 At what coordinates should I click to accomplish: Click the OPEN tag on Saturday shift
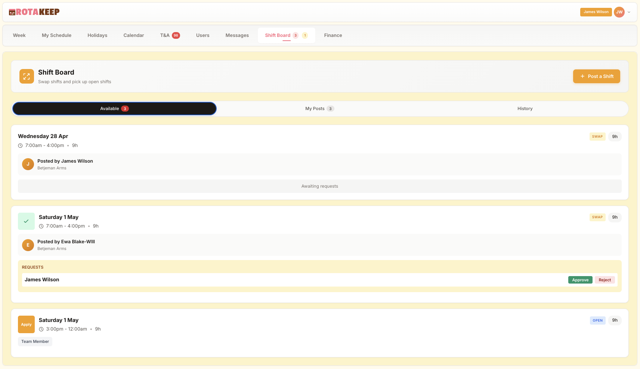pos(598,320)
